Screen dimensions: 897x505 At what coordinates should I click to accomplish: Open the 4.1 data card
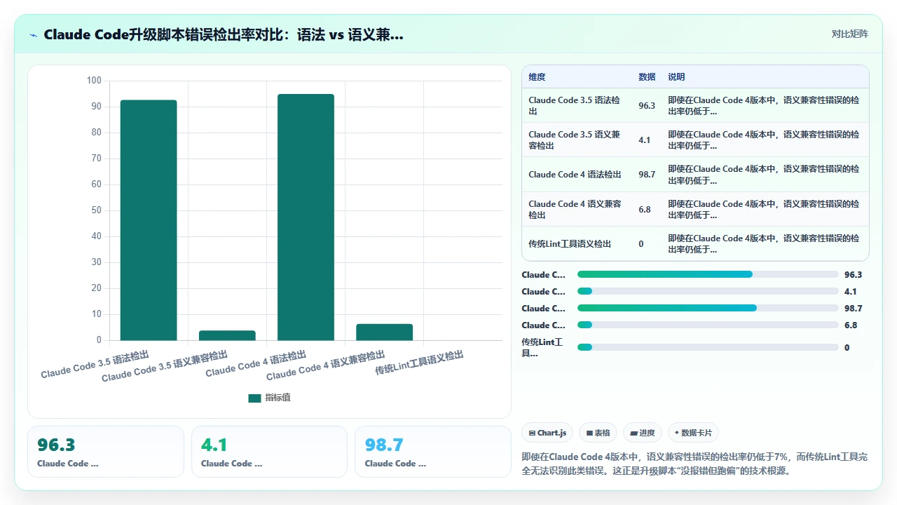click(269, 452)
